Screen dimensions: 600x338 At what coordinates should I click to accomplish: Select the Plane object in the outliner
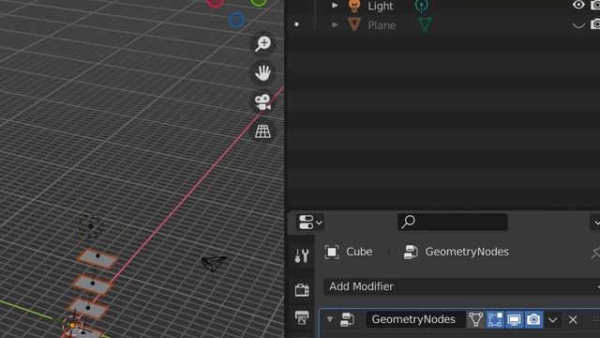[x=382, y=25]
